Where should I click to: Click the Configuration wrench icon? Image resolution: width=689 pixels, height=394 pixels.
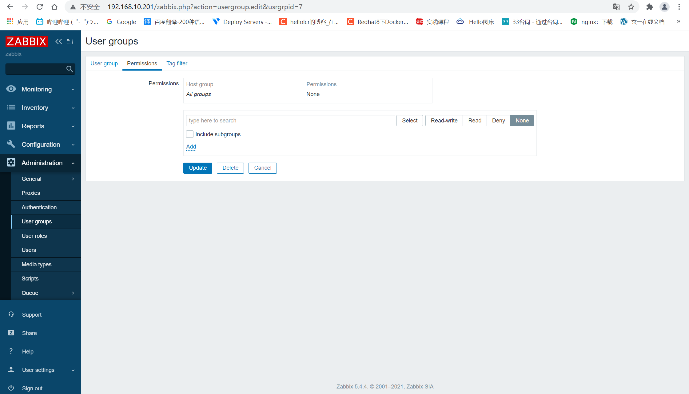[11, 144]
